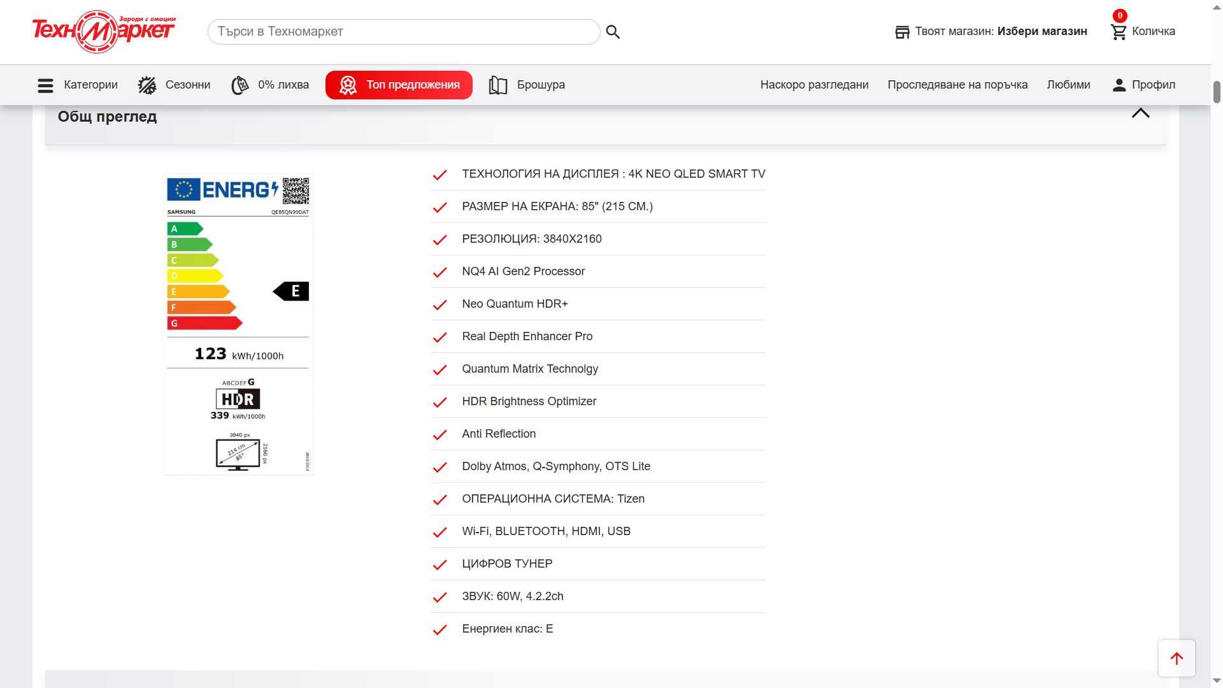Click the red cart counter badge
The width and height of the screenshot is (1223, 688).
click(1120, 16)
